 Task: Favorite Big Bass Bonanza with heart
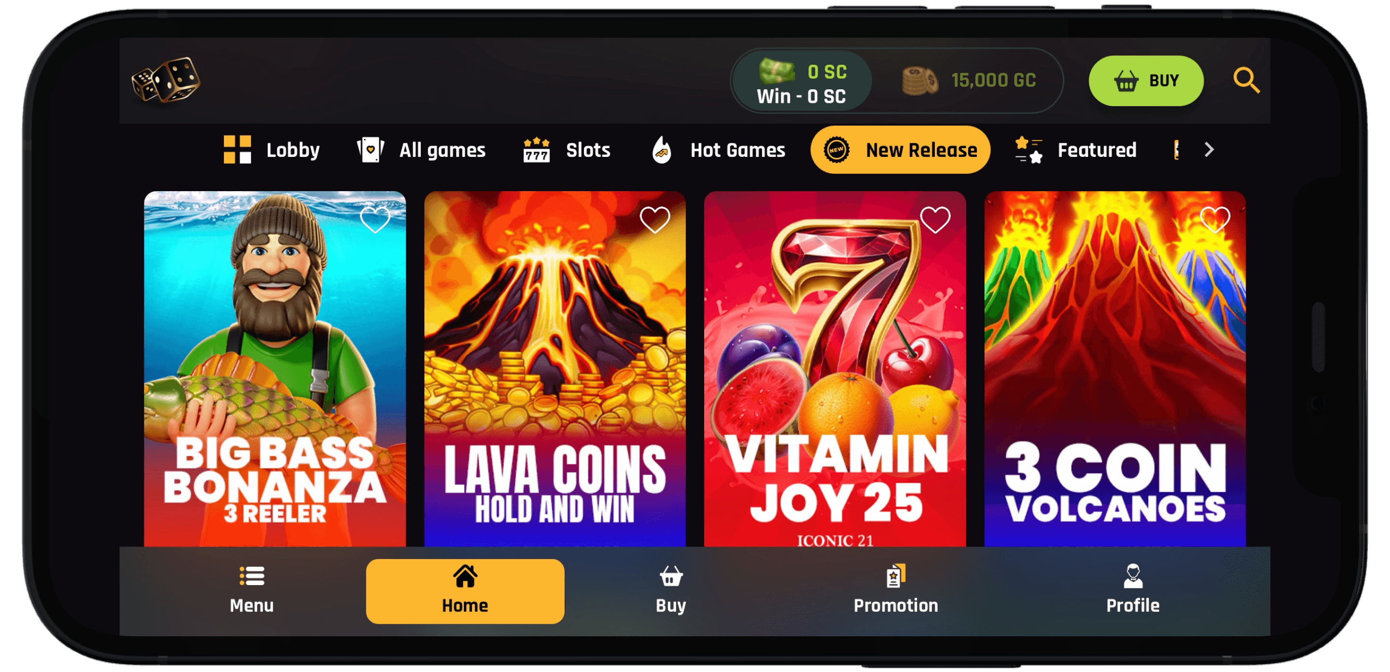click(x=375, y=220)
